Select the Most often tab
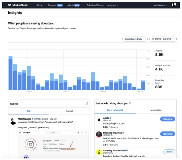The height and width of the screenshot is (160, 182). [156, 110]
